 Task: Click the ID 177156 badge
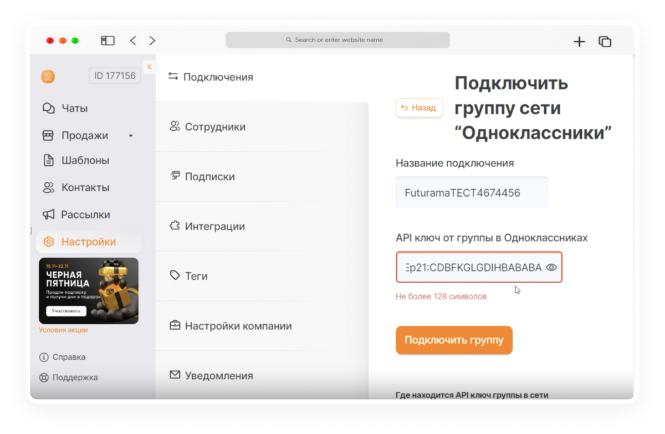[115, 76]
